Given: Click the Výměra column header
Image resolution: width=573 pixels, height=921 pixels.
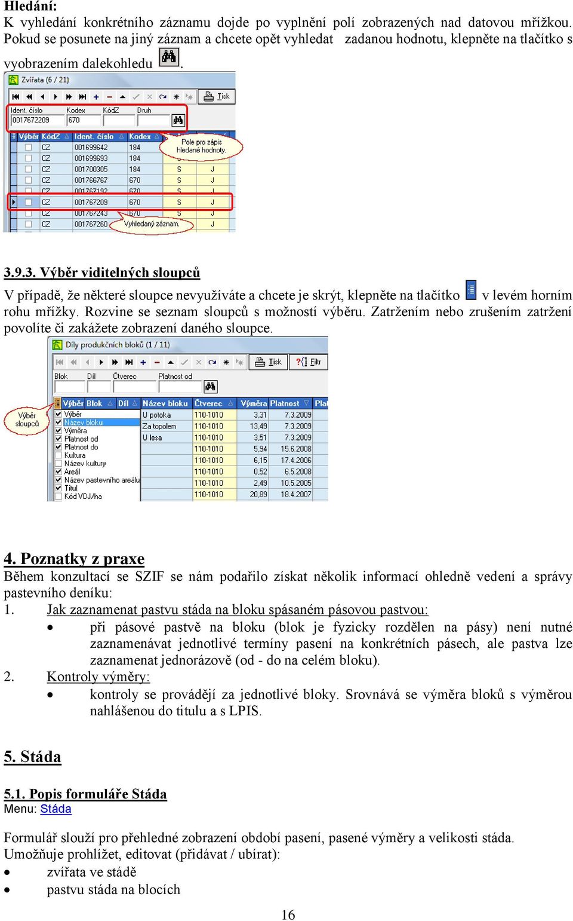Looking at the screenshot, I should (253, 403).
